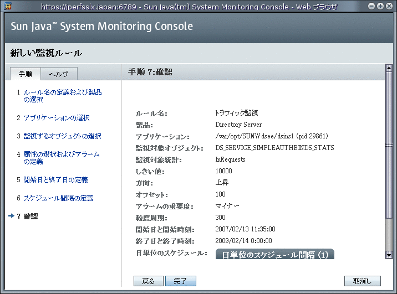Click the offset value 100
This screenshot has height=294, width=397.
220,194
